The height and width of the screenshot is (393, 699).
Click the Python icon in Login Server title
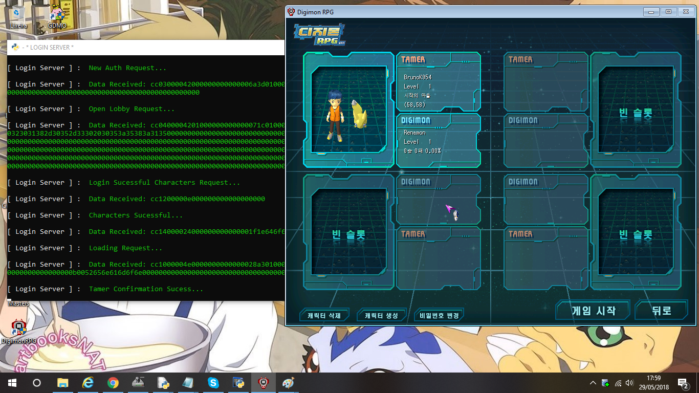tap(15, 47)
